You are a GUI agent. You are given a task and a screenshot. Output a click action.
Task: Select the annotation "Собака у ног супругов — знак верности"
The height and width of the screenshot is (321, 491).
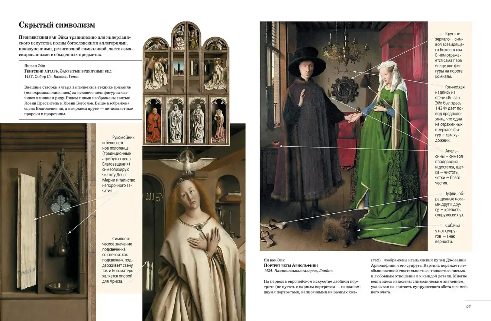click(448, 234)
